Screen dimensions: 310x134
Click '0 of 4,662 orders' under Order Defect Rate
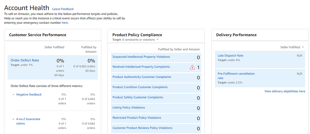[84, 66]
